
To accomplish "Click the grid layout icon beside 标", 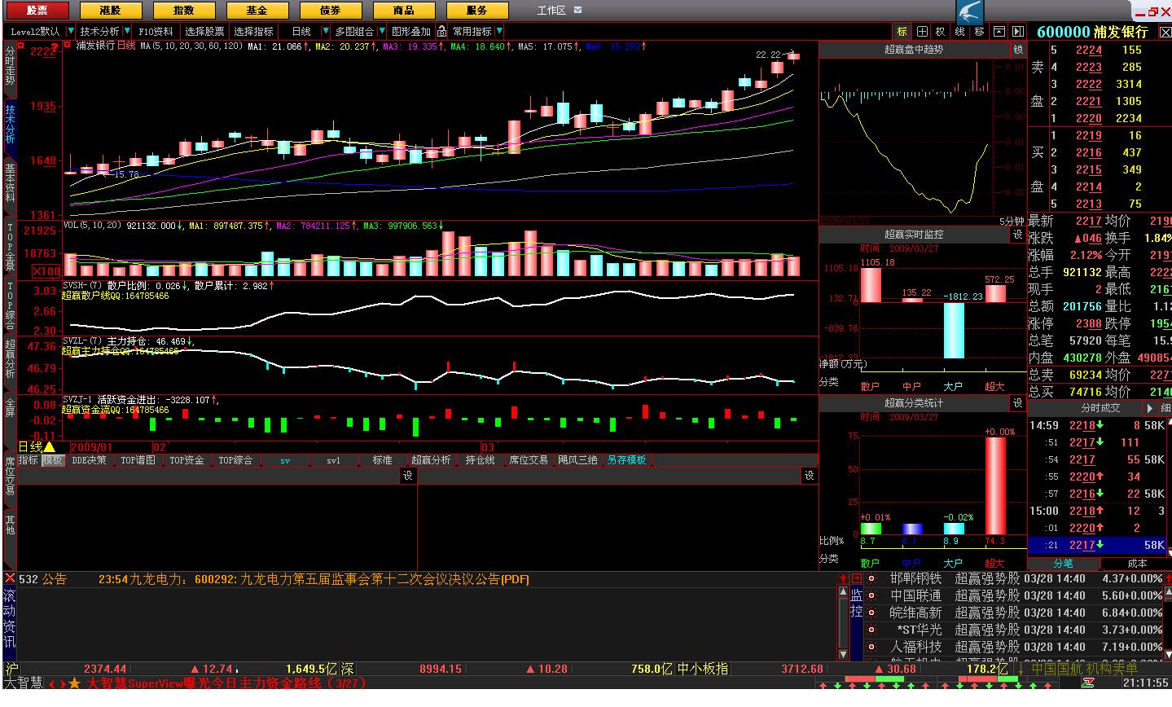I will (922, 32).
